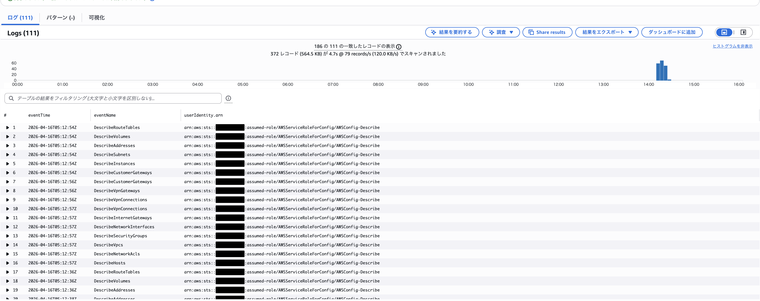Click the sparkle icon in 結果を要約する button

click(433, 32)
